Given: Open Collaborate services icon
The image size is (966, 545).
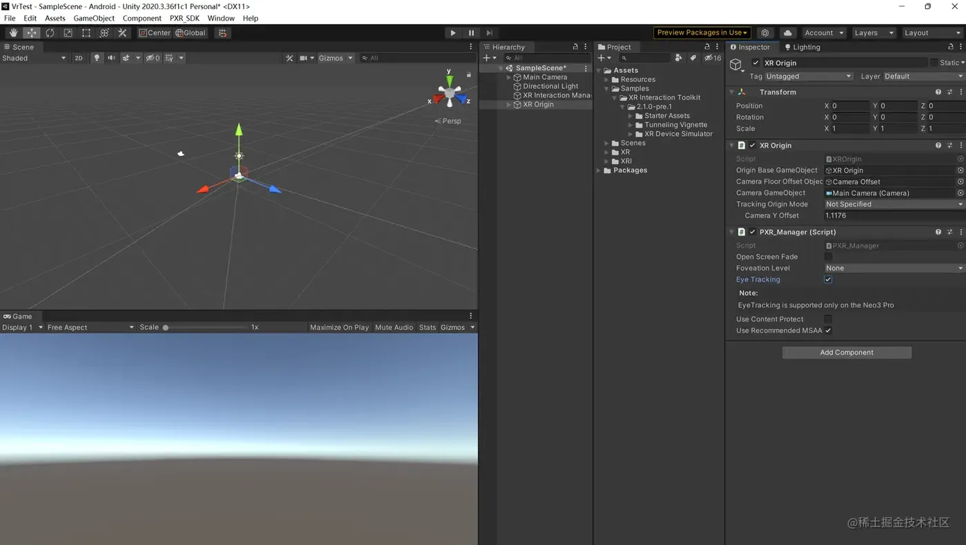Looking at the screenshot, I should pyautogui.click(x=765, y=32).
